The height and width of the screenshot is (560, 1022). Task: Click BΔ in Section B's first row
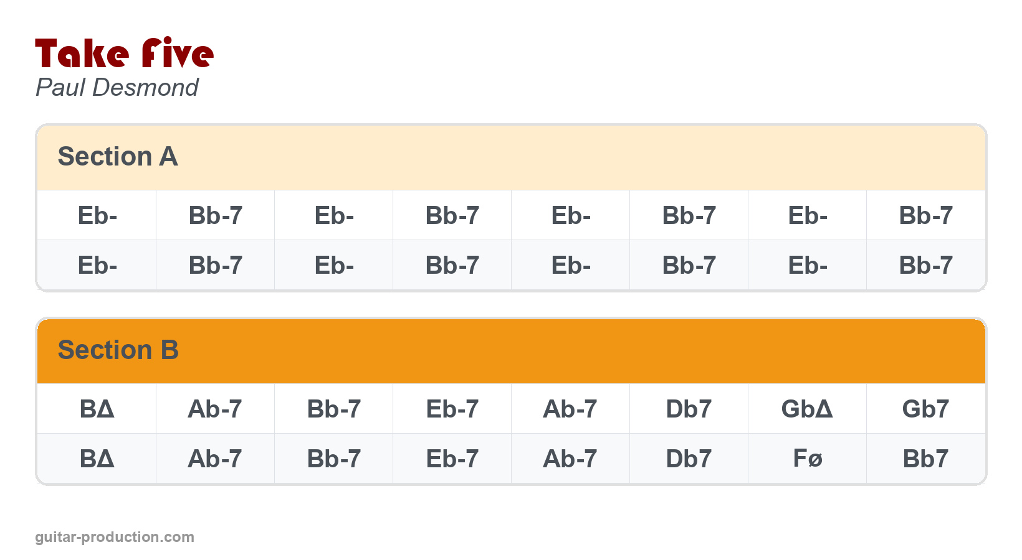tap(97, 409)
